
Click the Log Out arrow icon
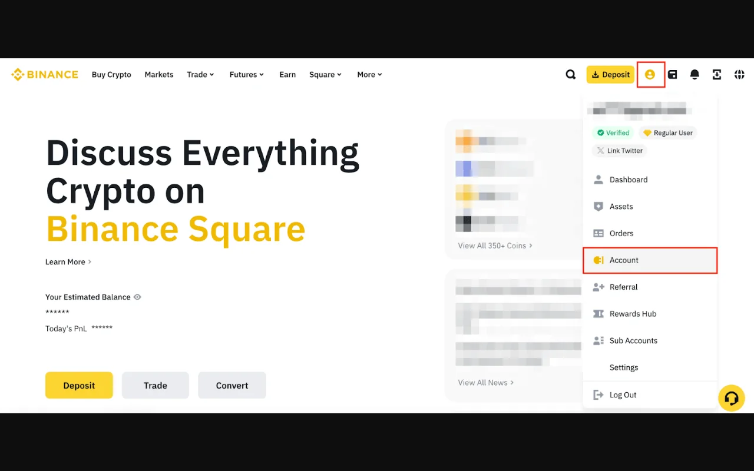click(598, 394)
